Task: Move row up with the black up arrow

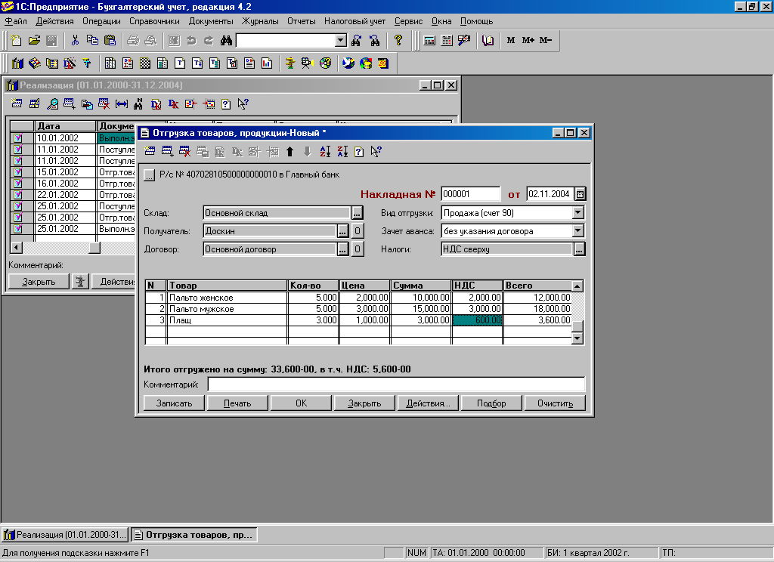Action: [289, 152]
